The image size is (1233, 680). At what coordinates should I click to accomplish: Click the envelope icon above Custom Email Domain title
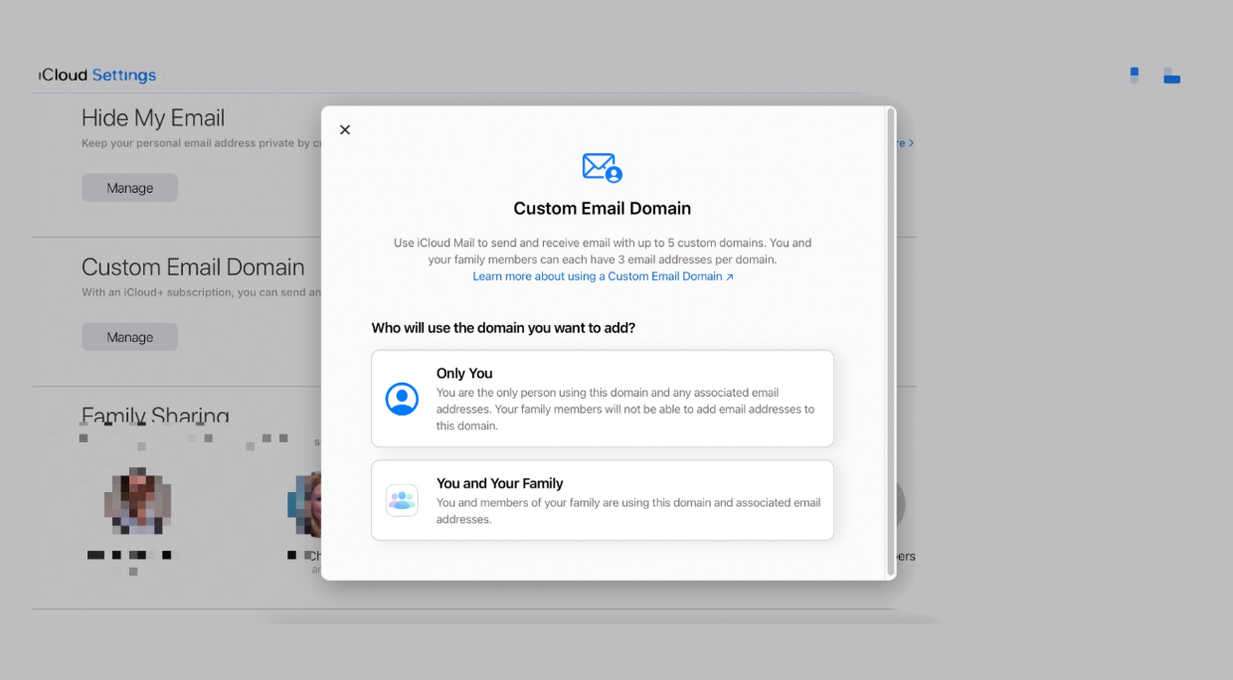coord(602,167)
